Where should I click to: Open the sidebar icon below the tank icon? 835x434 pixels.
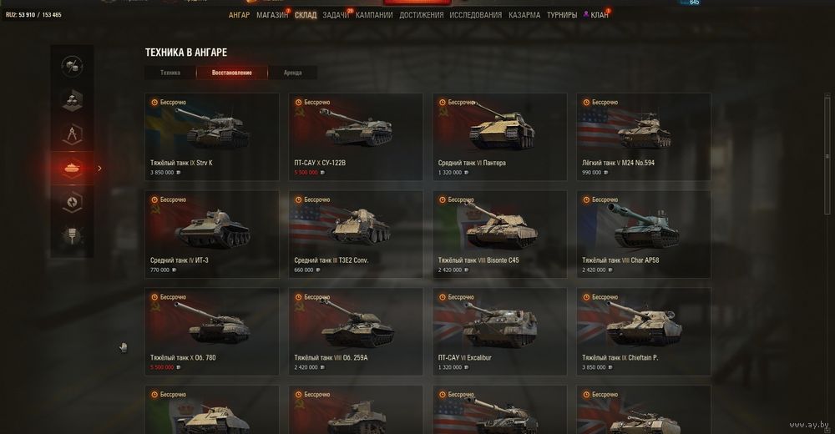pos(72,202)
